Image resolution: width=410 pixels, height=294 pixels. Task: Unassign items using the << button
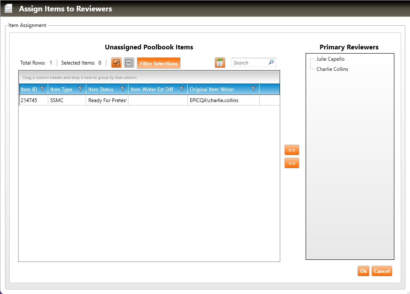pyautogui.click(x=292, y=163)
